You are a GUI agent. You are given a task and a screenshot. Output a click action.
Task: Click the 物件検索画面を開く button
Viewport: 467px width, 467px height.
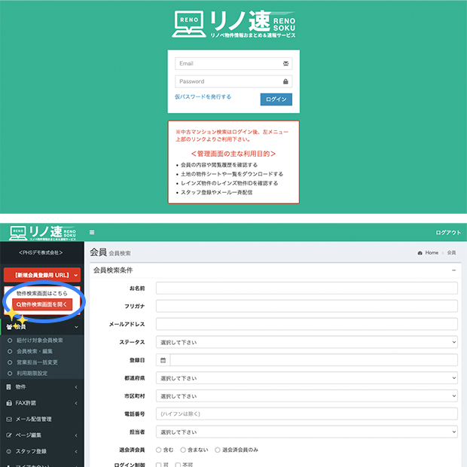(42, 304)
